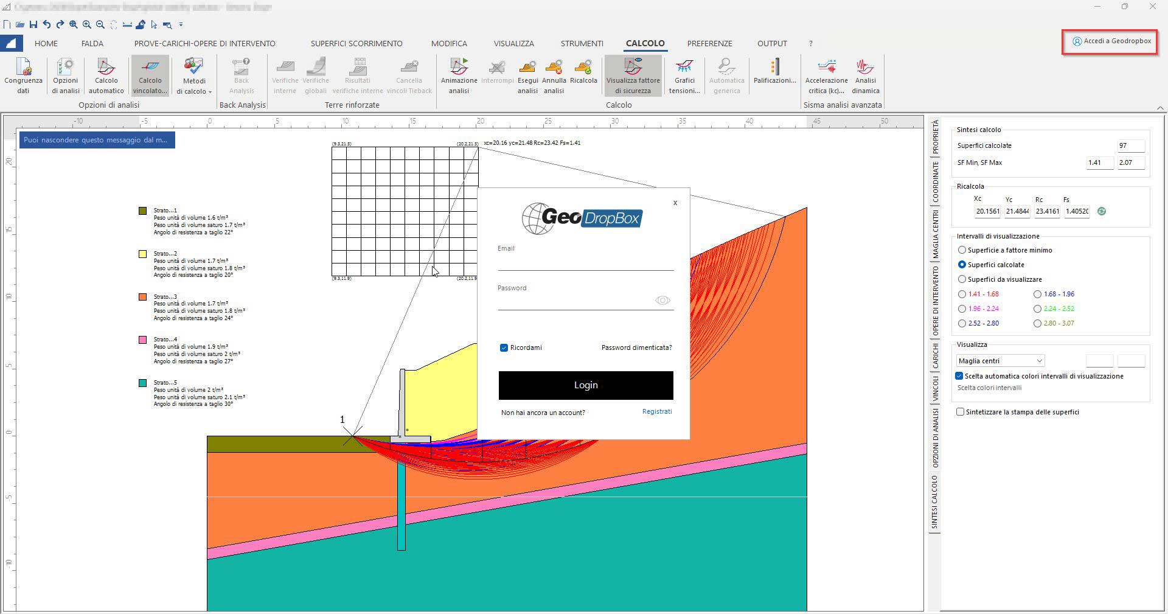Check data with Congruenza dati
This screenshot has height=614, width=1168.
[x=23, y=75]
